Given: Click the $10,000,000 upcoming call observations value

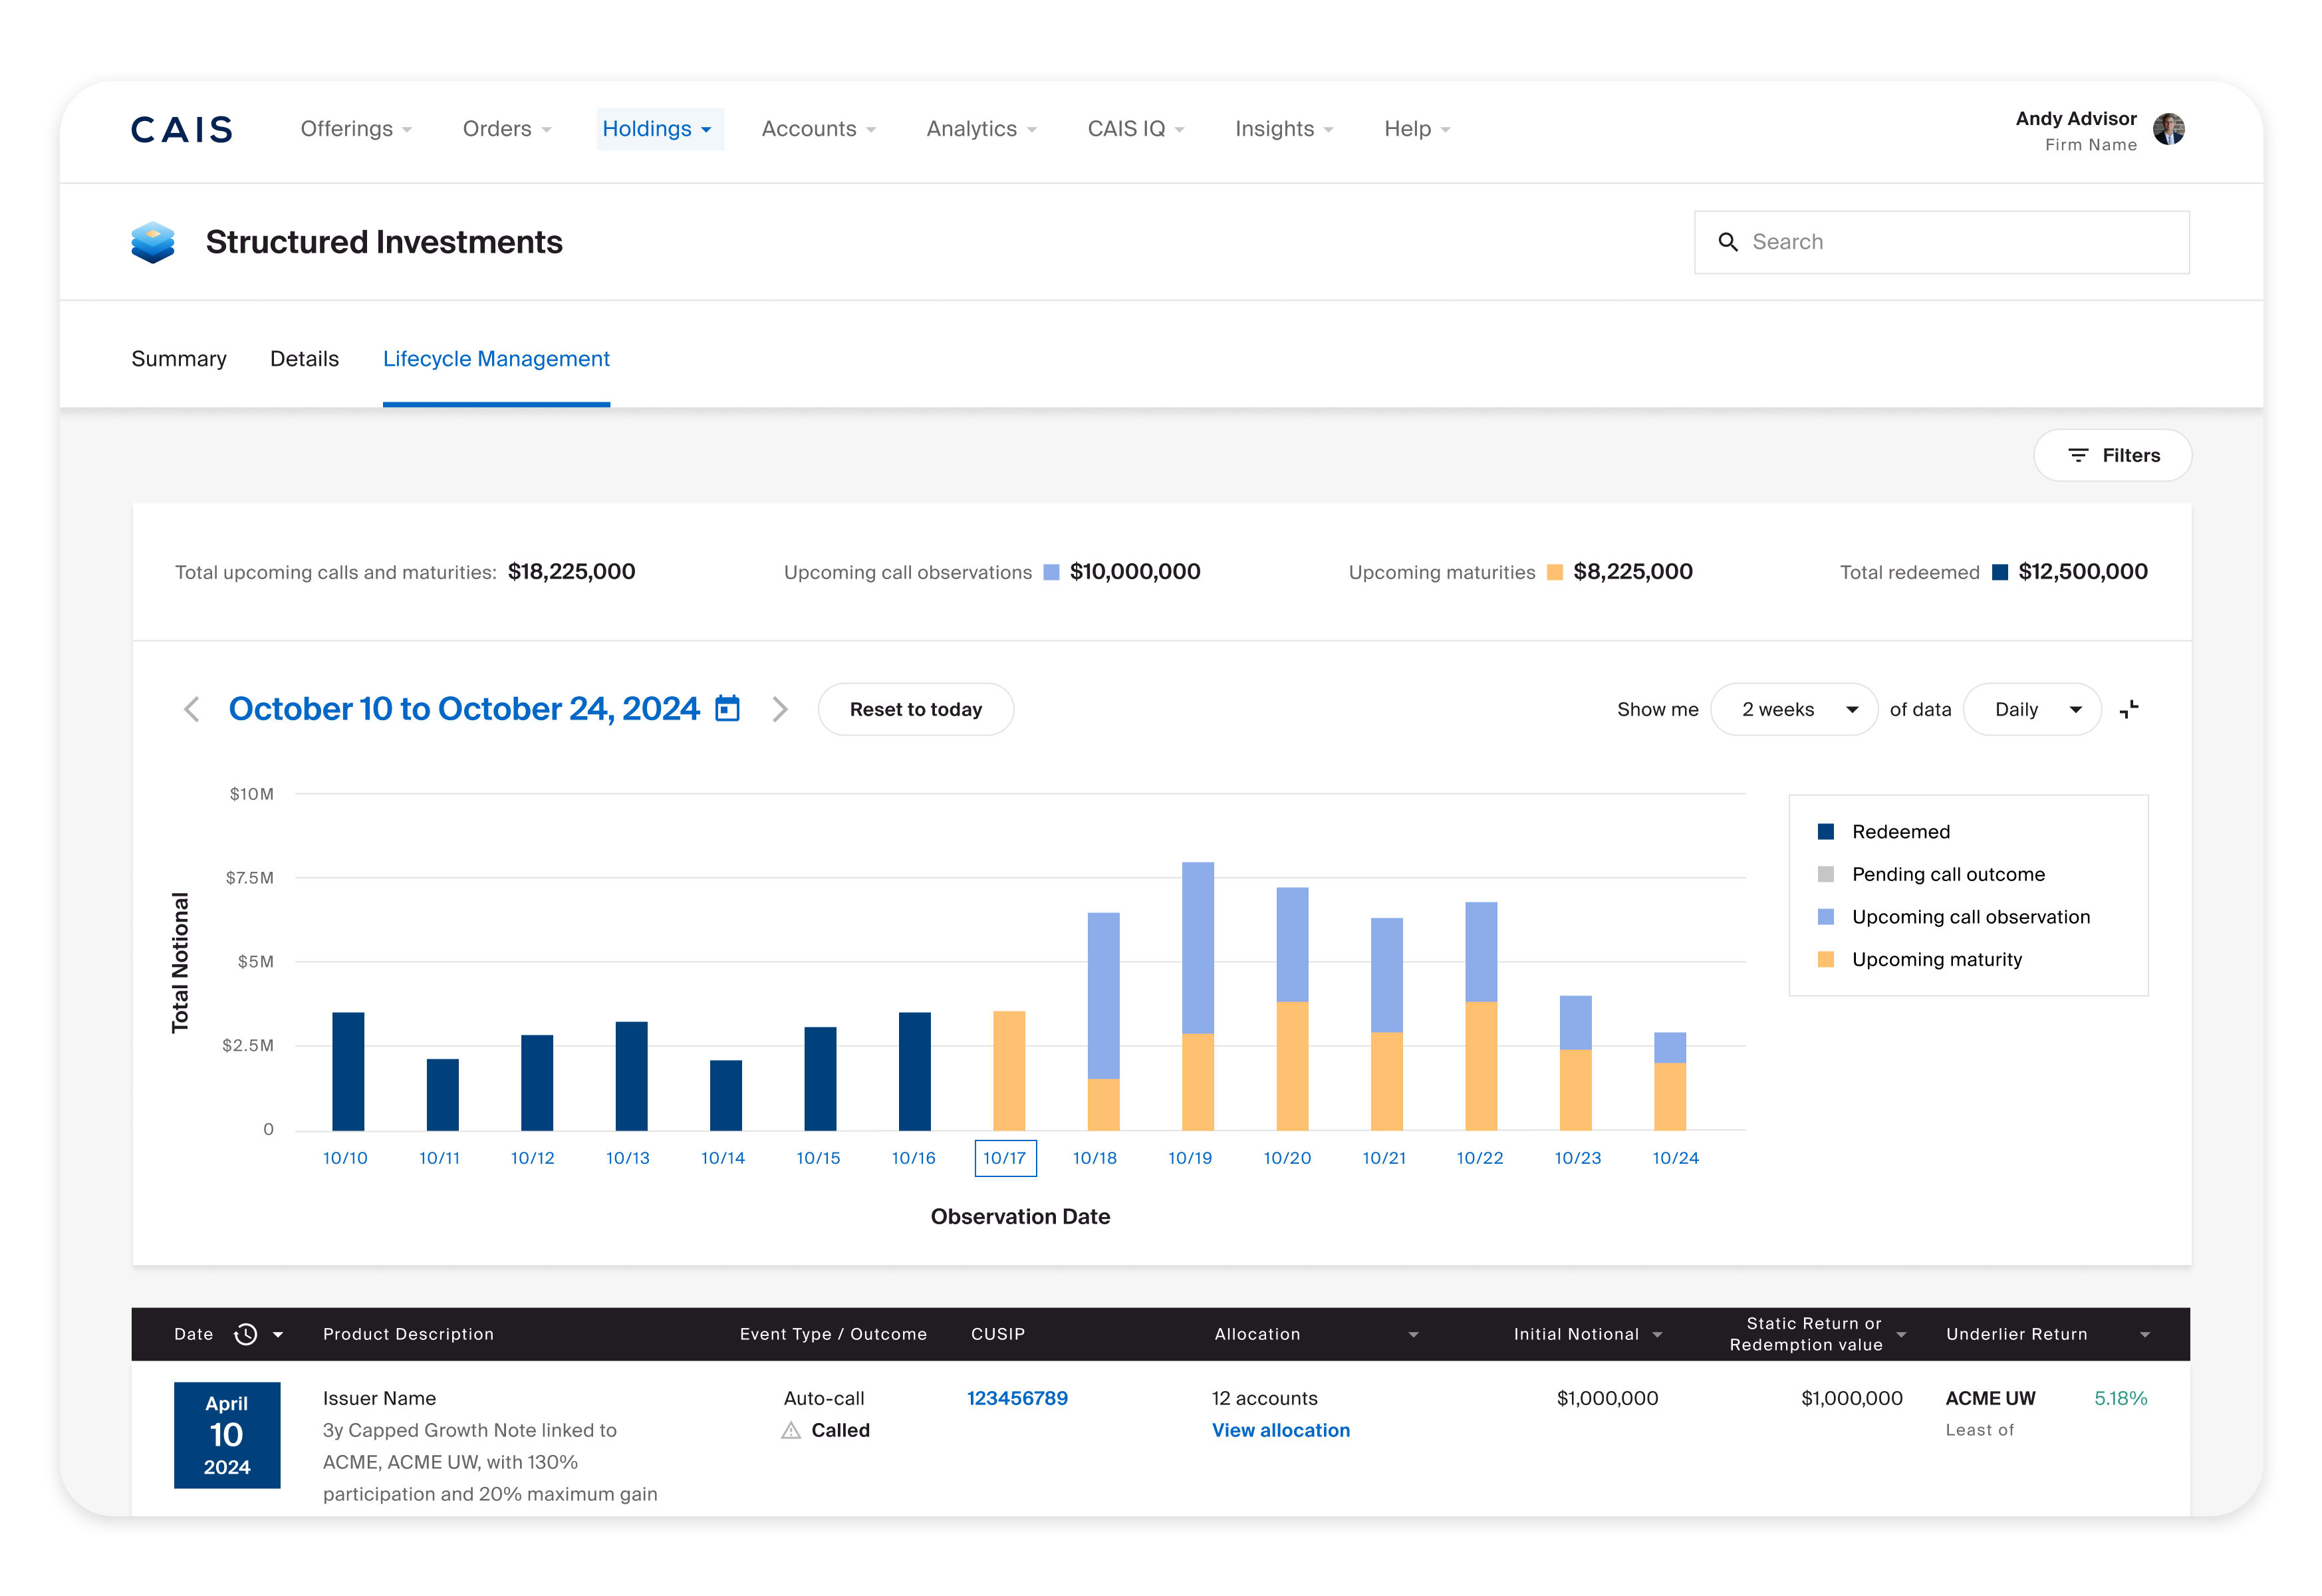Looking at the screenshot, I should (x=1135, y=572).
